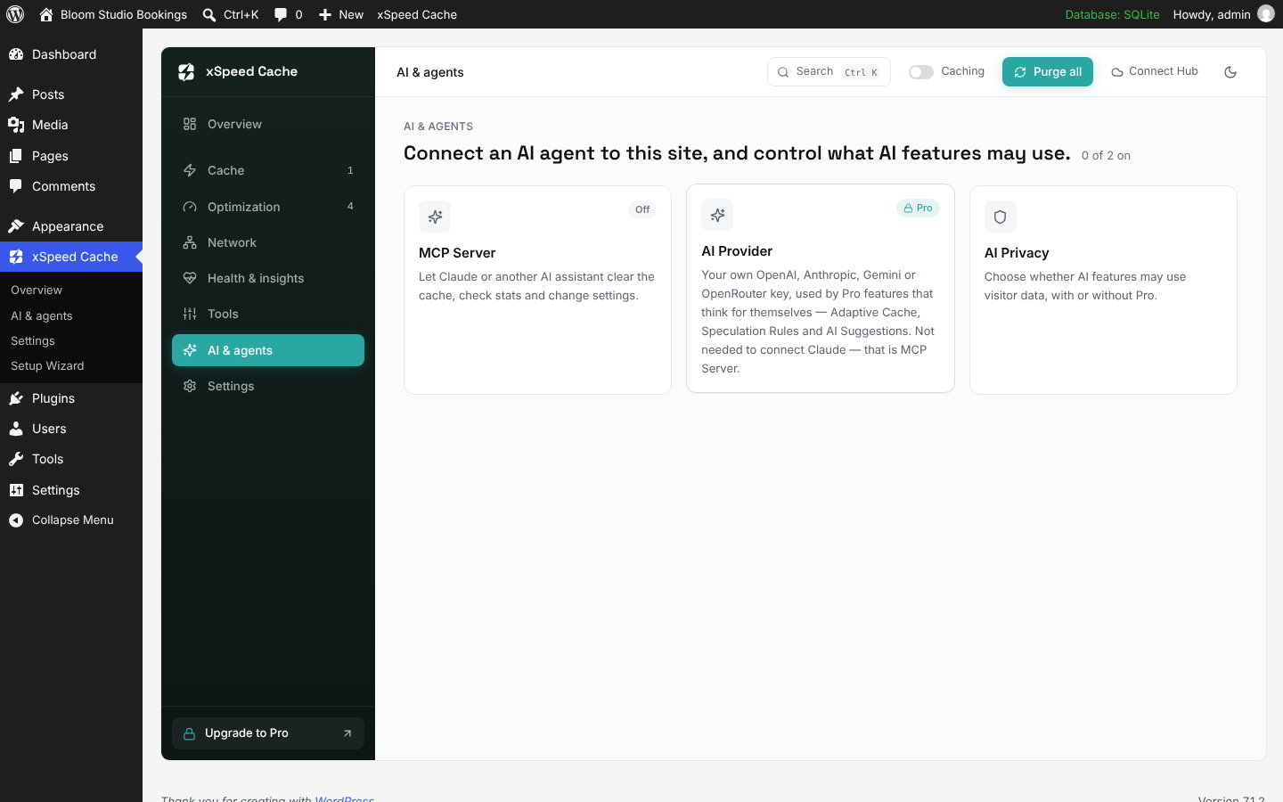This screenshot has height=802, width=1283.
Task: Select Network in plugin sidebar
Action: [268, 242]
